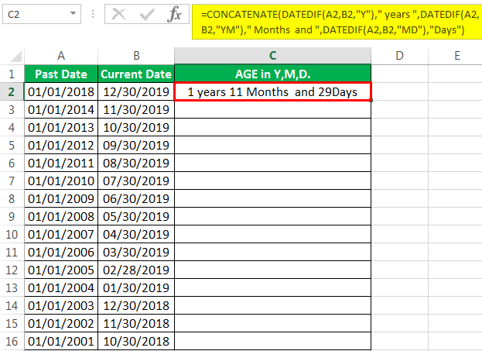The image size is (482, 351).
Task: Click cell containing 08/30/2019
Action: click(136, 163)
